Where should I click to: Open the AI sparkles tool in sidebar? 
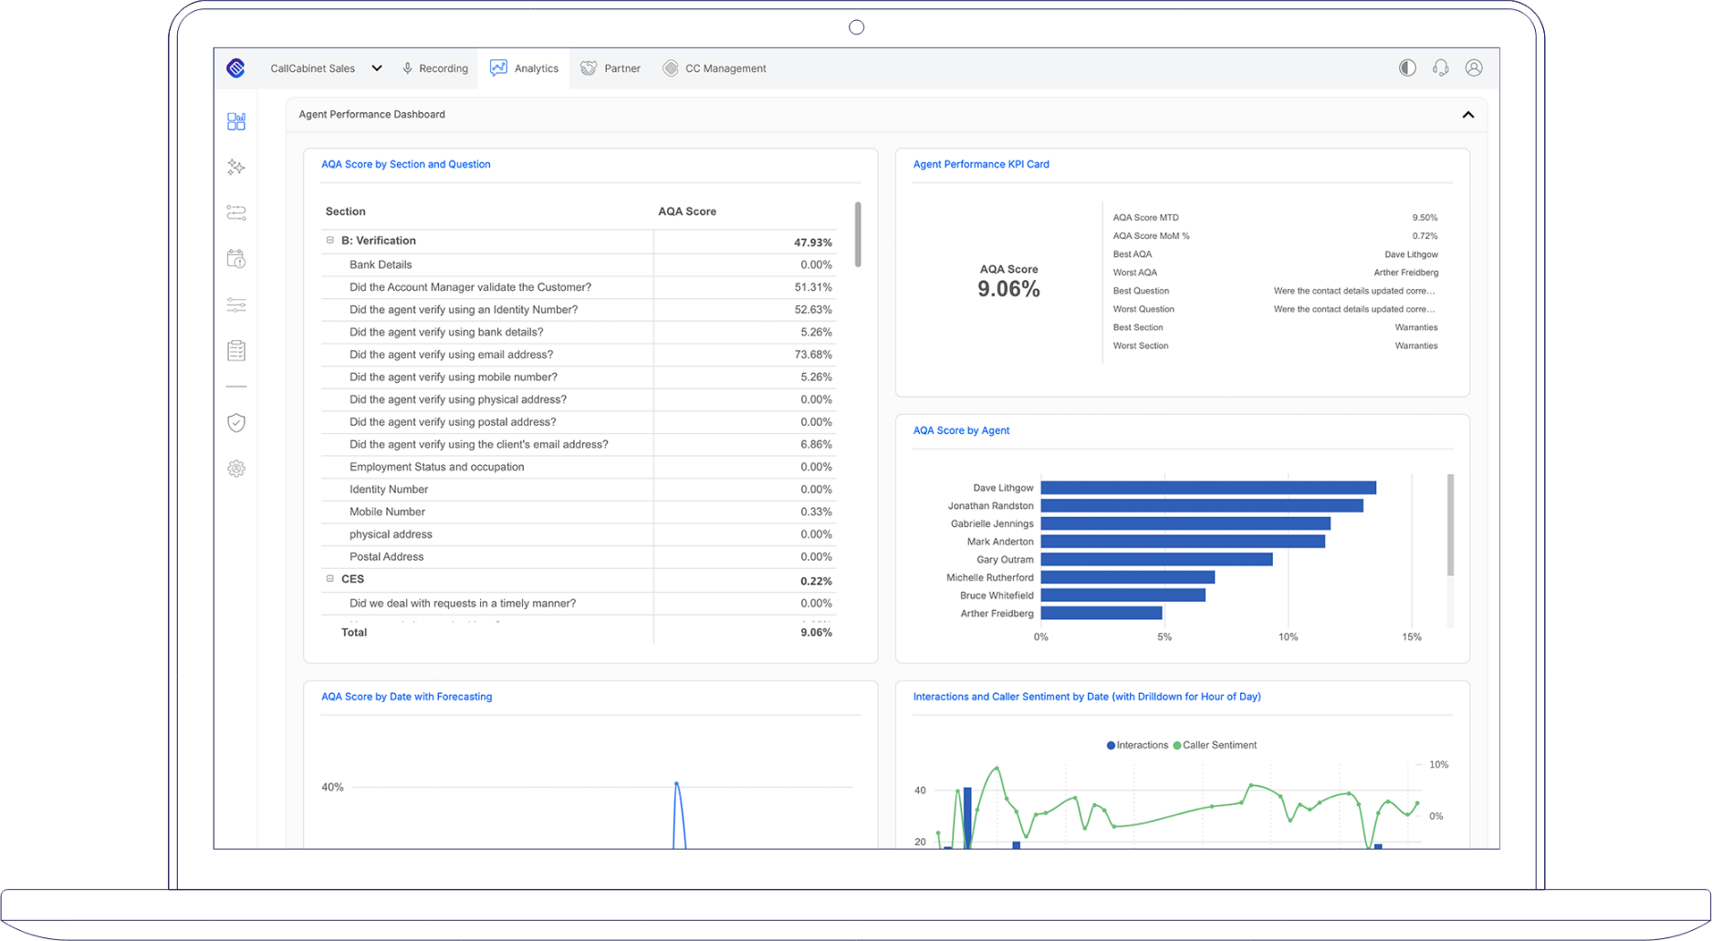tap(235, 167)
